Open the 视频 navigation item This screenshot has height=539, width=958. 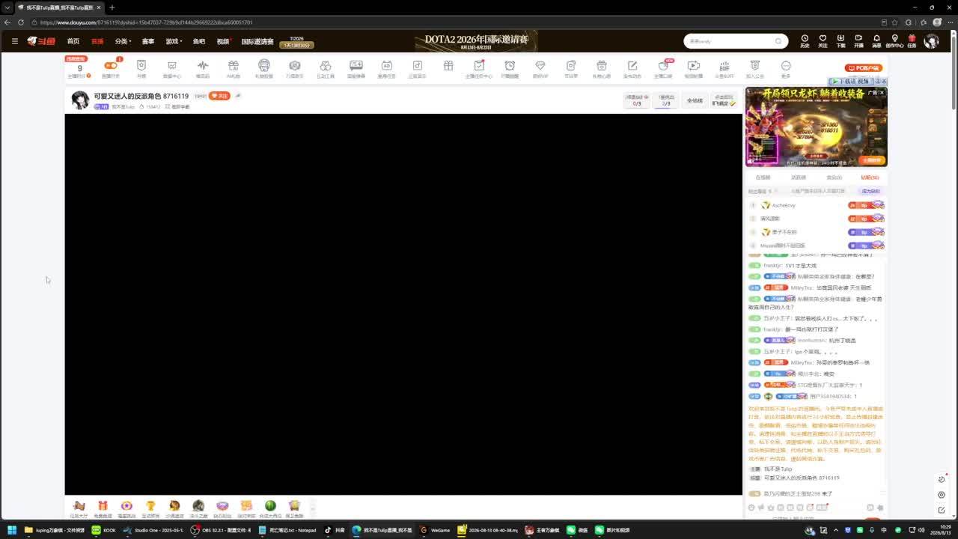click(x=223, y=41)
